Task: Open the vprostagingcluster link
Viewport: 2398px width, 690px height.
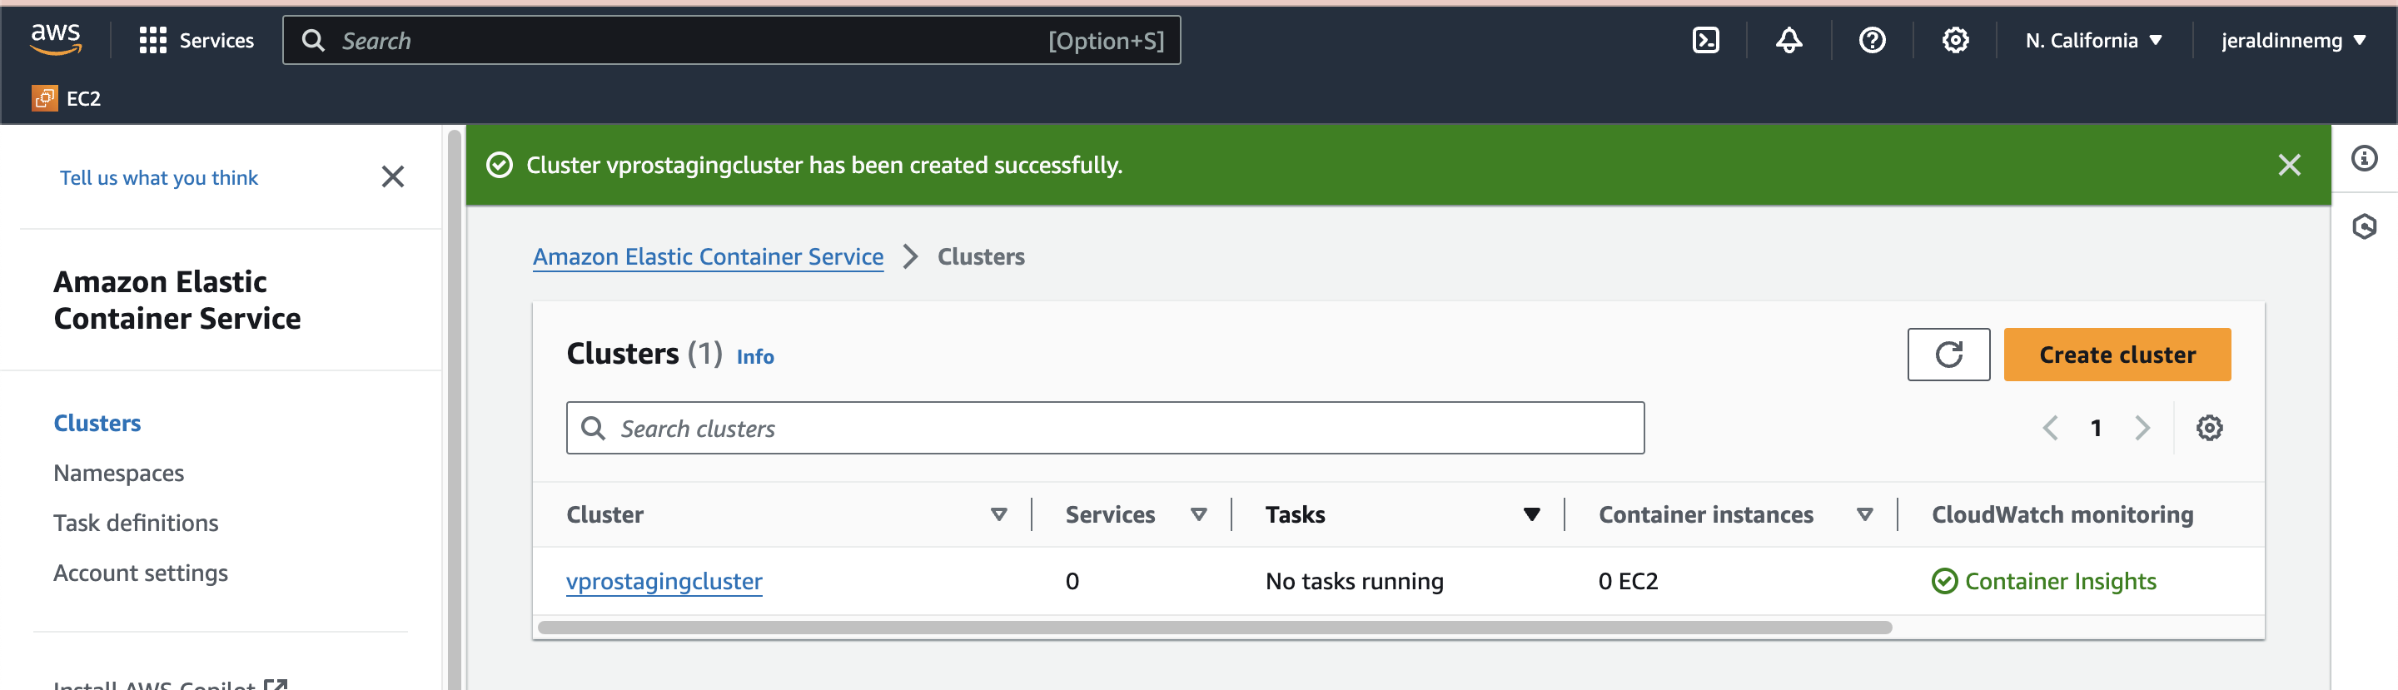Action: pos(664,581)
